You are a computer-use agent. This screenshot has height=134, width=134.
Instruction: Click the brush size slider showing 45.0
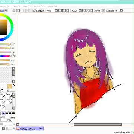pos(7,117)
